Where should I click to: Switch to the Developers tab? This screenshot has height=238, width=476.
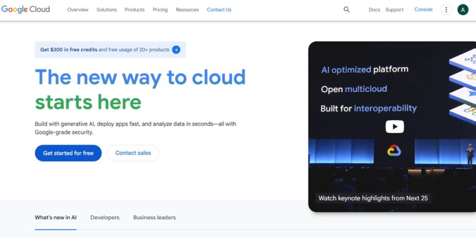point(105,218)
